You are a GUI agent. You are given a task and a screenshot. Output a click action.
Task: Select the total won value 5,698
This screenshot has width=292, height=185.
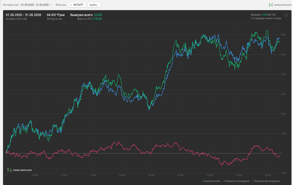pos(98,15)
